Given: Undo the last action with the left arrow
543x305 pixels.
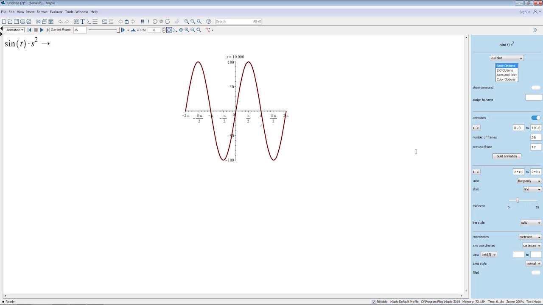Looking at the screenshot, I should [60, 22].
